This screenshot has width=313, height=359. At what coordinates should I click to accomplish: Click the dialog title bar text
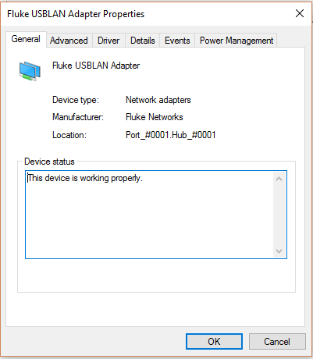click(76, 14)
